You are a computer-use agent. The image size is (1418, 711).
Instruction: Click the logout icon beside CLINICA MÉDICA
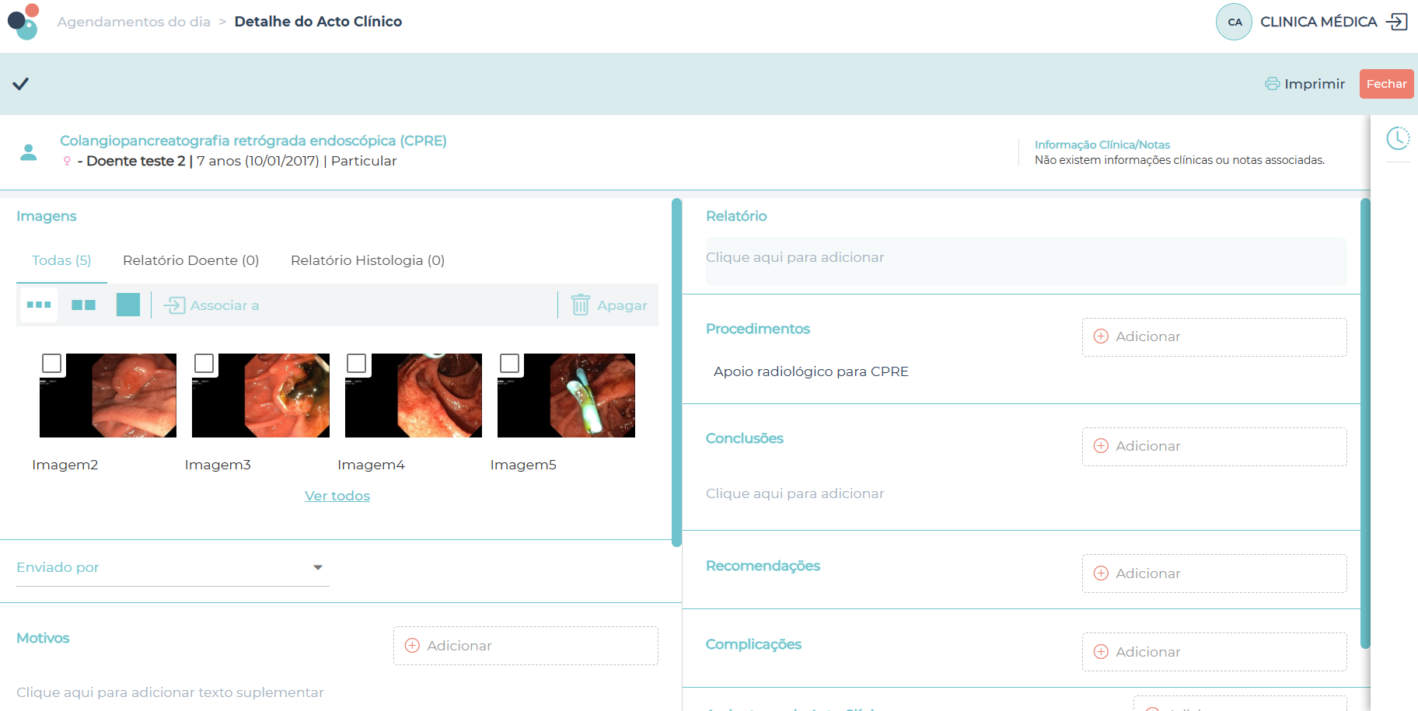[x=1397, y=22]
